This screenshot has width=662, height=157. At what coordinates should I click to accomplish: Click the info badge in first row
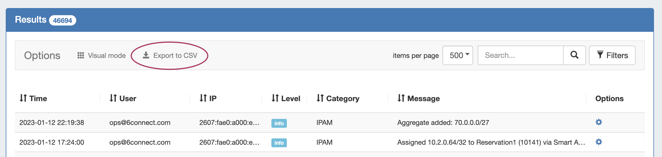point(279,123)
